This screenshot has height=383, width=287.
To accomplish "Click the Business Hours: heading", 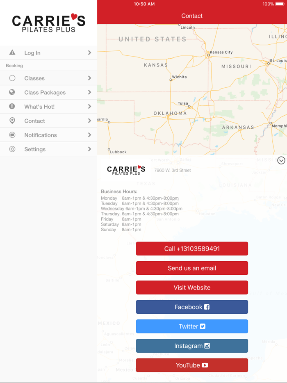I will click(x=119, y=191).
